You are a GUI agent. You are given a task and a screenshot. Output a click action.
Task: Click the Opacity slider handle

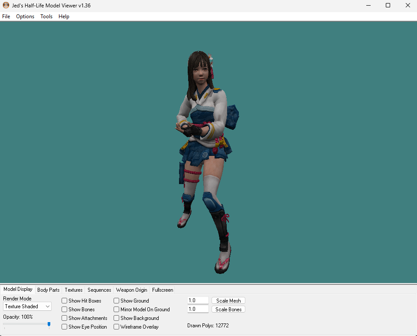[x=49, y=324]
